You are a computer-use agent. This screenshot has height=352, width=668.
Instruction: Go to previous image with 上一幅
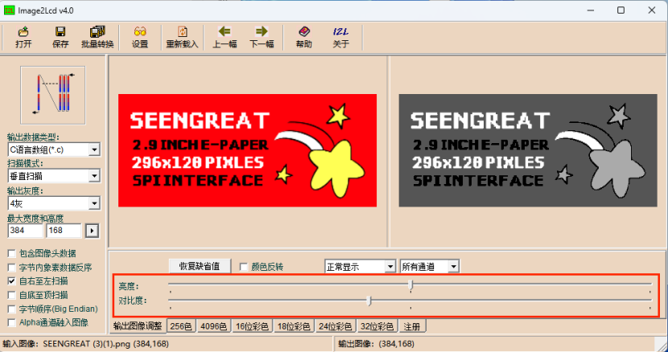(225, 37)
